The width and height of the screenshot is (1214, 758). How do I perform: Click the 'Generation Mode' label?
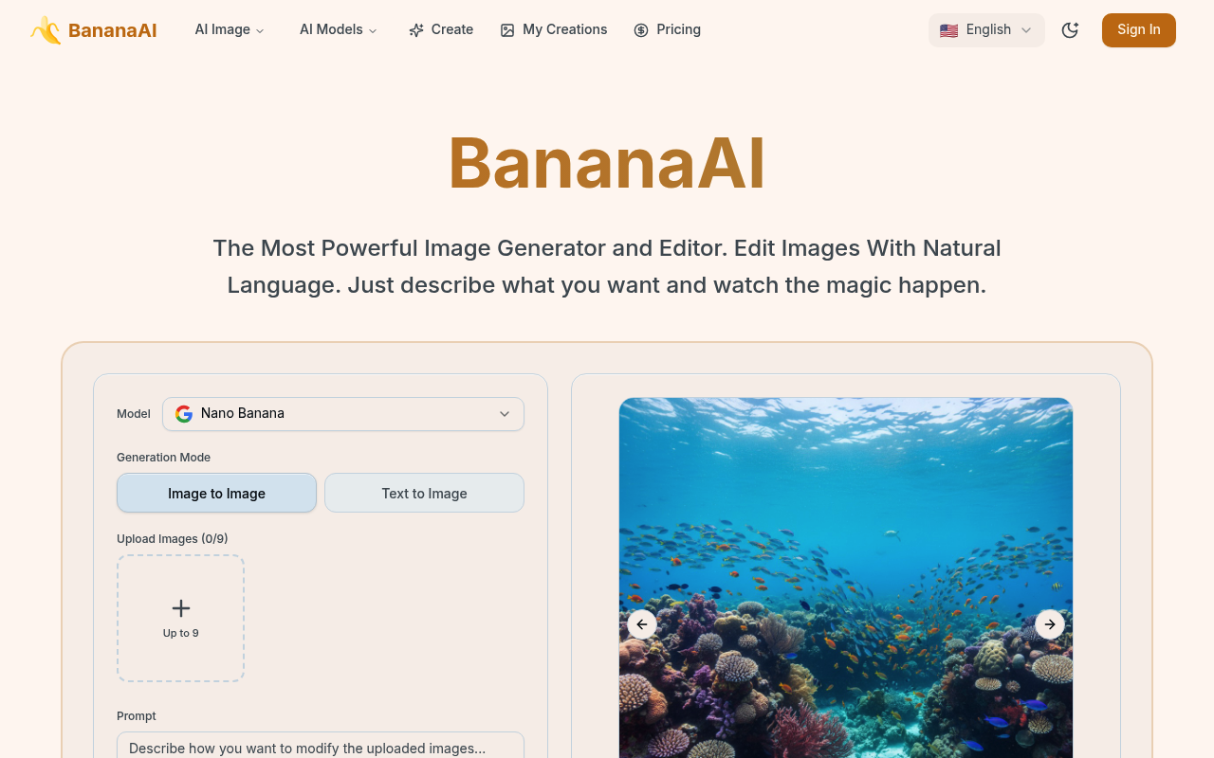click(x=163, y=458)
